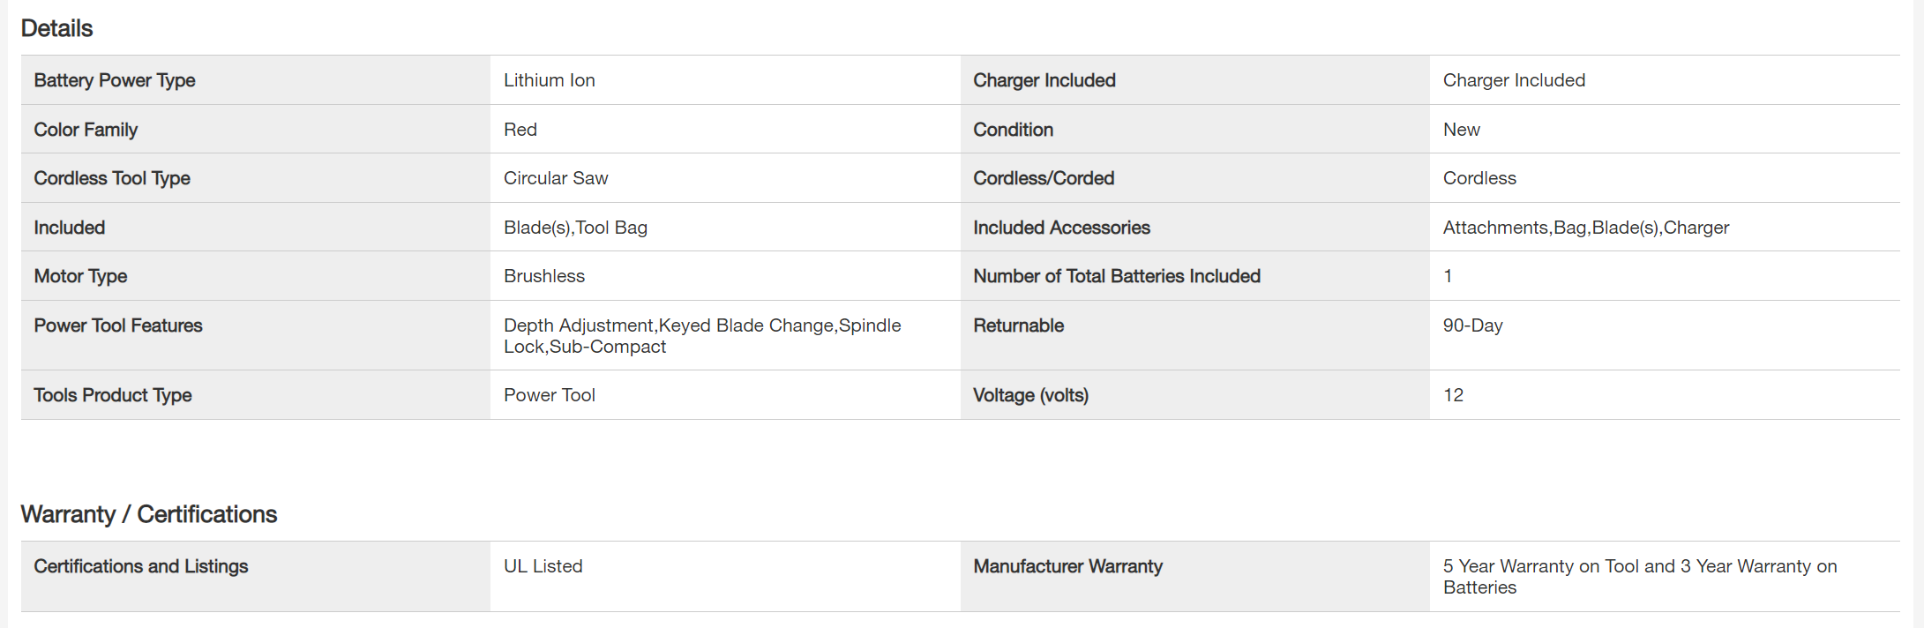This screenshot has height=628, width=1924.
Task: Click the Brushless motor type value
Action: [x=543, y=276]
